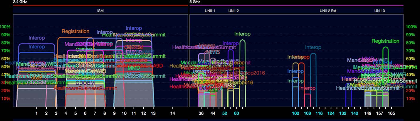Image resolution: width=420 pixels, height=121 pixels.
Task: Select channel 44 on the 5 GHz axis
Action: coord(213,113)
